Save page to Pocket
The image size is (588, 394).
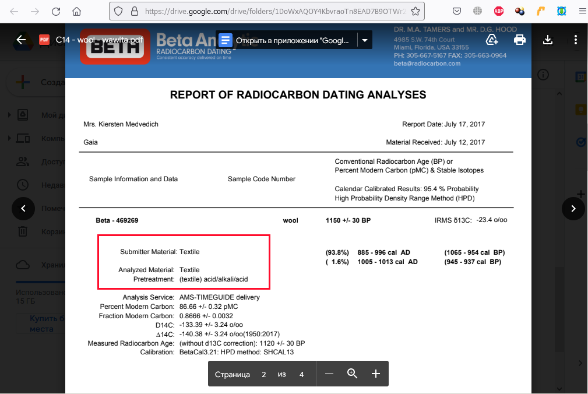[x=457, y=11]
